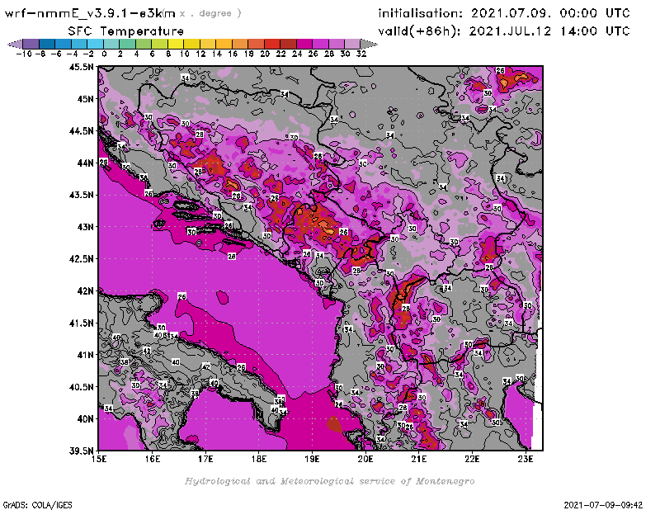
Task: Click the 22 value on the color scale
Action: click(280, 54)
